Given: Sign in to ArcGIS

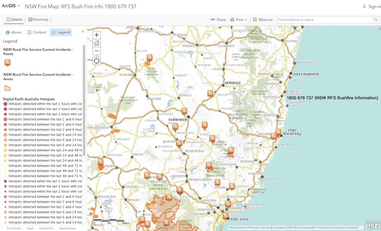Looking at the screenshot, I should (x=371, y=6).
